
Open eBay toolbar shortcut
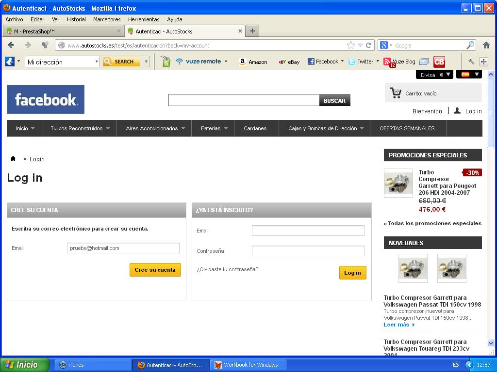coord(289,62)
